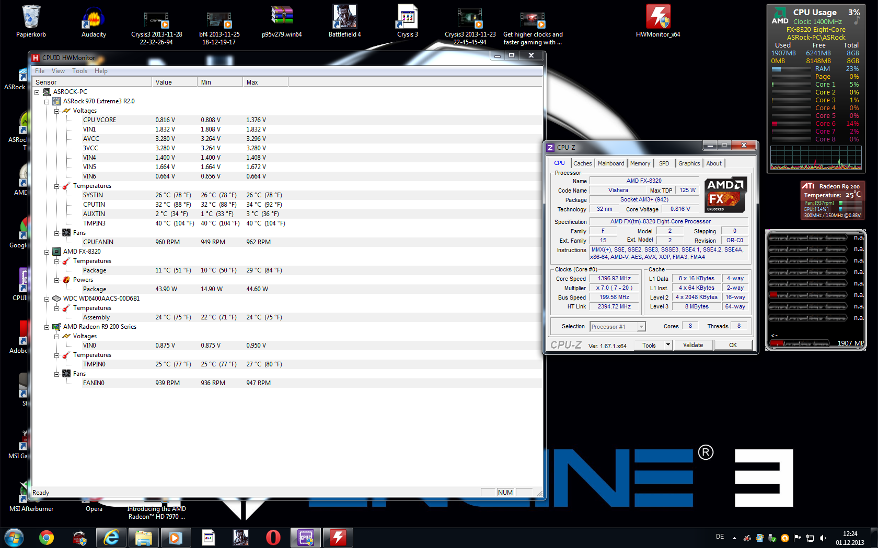Open the Help menu in HWMonitor
Viewport: 878px width, 548px height.
pyautogui.click(x=101, y=71)
